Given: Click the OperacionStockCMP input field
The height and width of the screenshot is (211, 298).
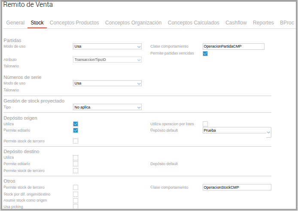Looking at the screenshot, I should coord(237,187).
